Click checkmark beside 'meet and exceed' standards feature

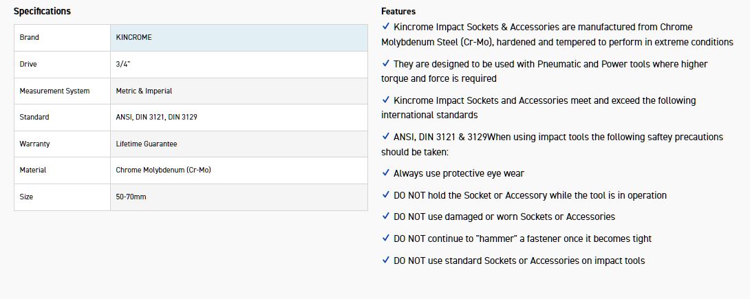[x=385, y=100]
